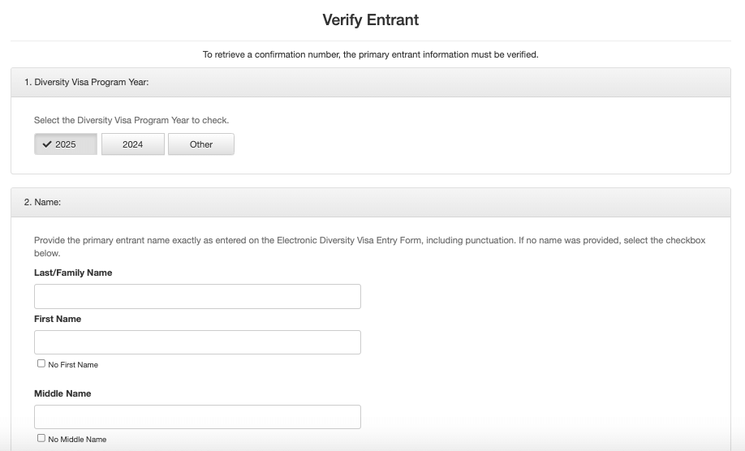Image resolution: width=745 pixels, height=451 pixels.
Task: Choose the Other program year option
Action: 200,144
